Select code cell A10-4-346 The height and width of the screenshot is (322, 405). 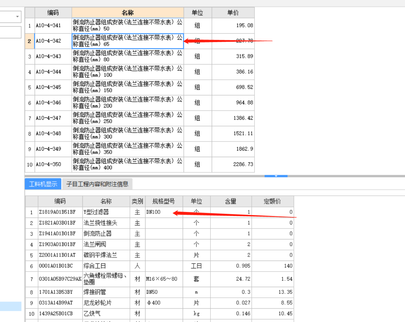(x=53, y=103)
